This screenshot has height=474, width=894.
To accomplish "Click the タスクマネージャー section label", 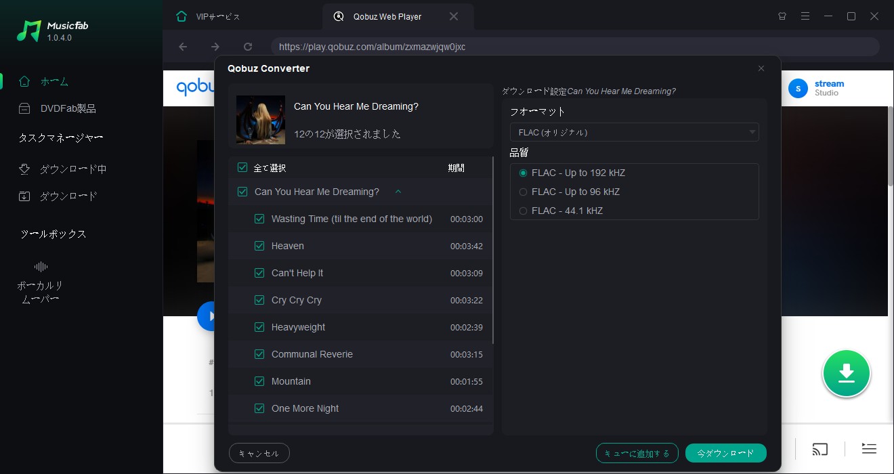I will (x=61, y=138).
